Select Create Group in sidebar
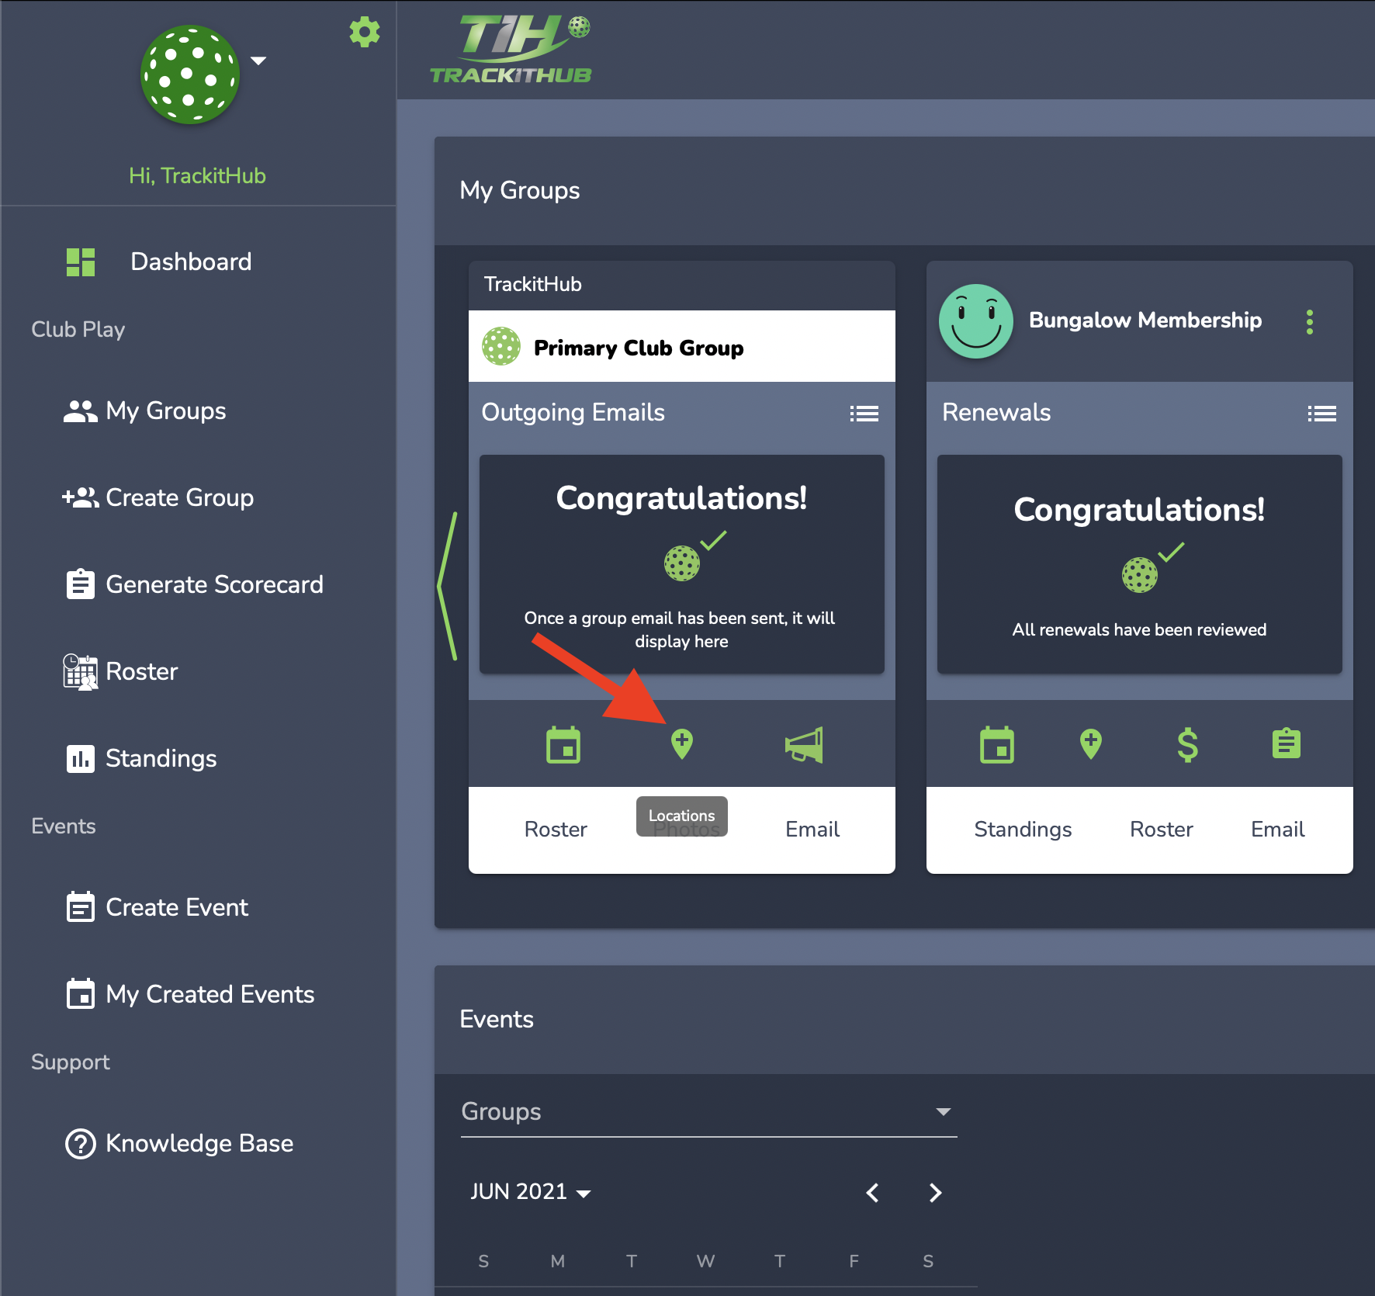Screen dimensions: 1375x1296 pos(180,497)
